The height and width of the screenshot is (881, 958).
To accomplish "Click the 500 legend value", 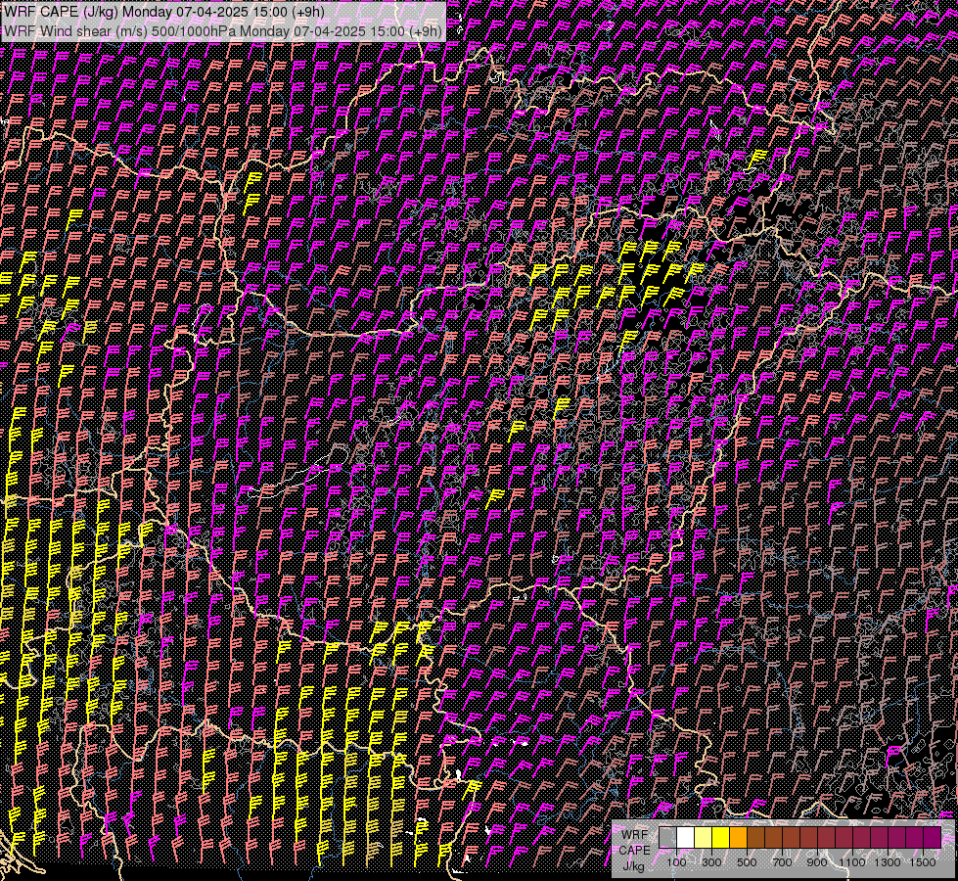I will click(x=747, y=862).
